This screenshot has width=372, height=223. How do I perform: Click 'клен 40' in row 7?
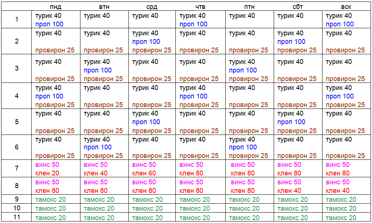[96, 173]
